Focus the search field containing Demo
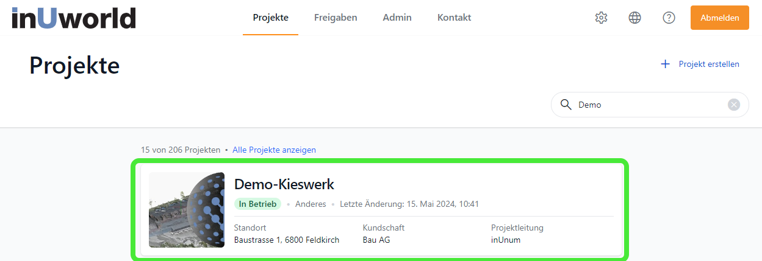Viewport: 762px width, 261px height. [x=647, y=105]
